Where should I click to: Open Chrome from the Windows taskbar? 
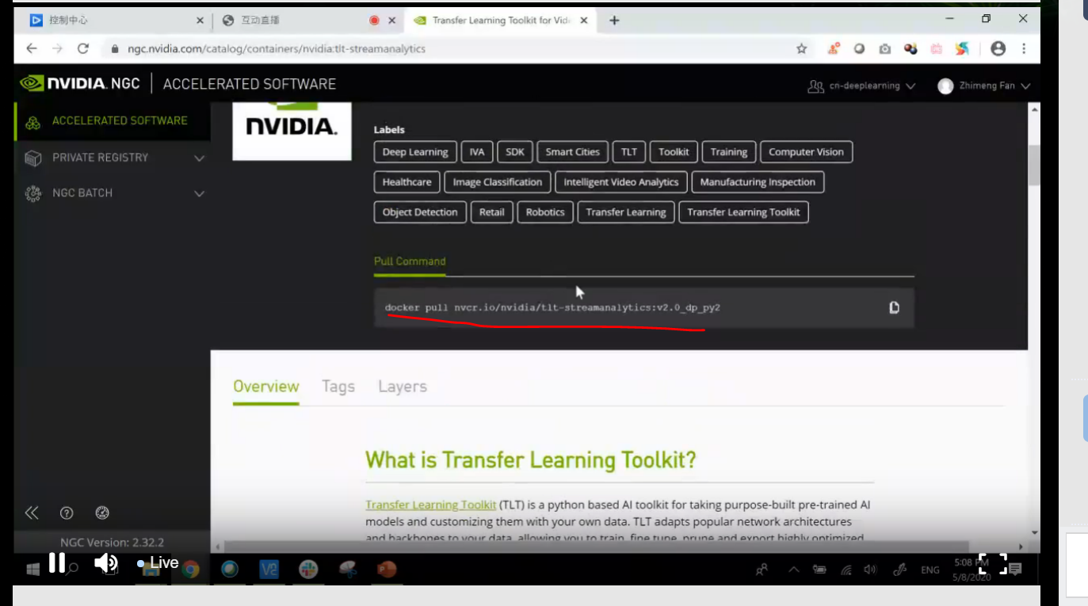pyautogui.click(x=190, y=569)
